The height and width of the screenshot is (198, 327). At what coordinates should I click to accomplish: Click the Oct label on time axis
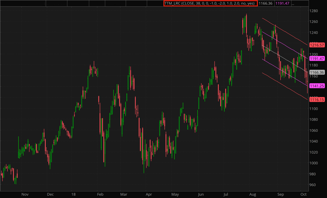click(303, 194)
